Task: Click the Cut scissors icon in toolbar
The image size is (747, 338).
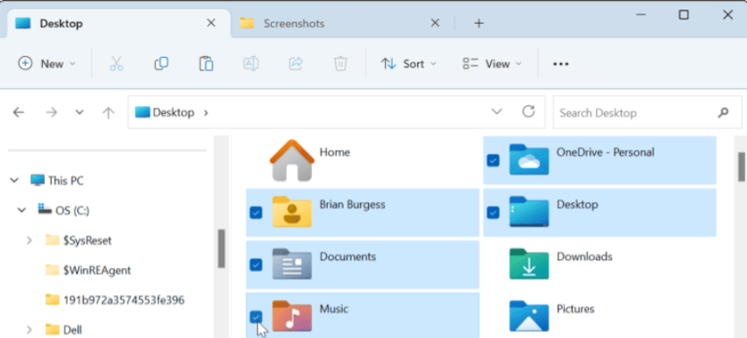Action: (117, 64)
